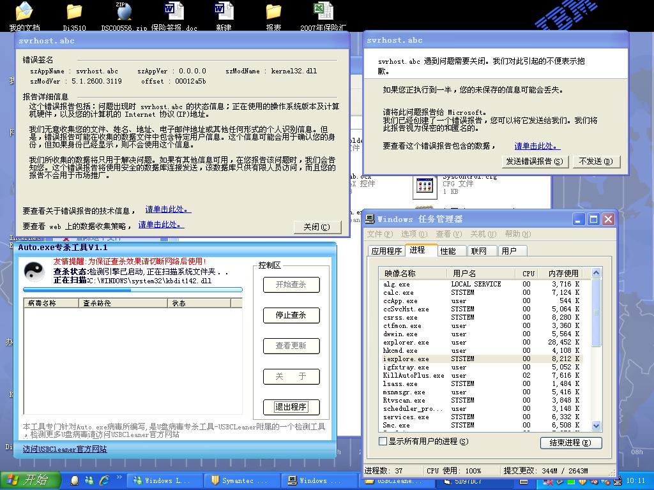Open the 选项(O) menu in Task Manager
The image size is (654, 490).
click(x=414, y=234)
